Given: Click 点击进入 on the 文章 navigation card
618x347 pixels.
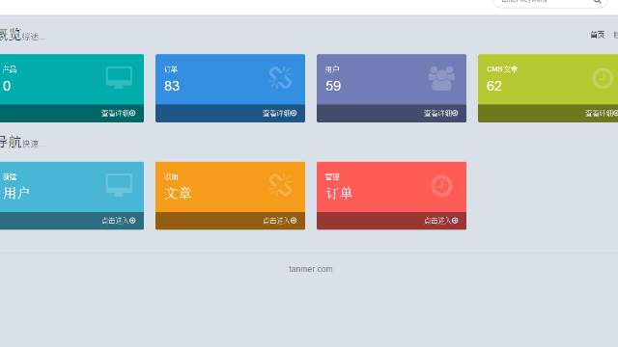Looking at the screenshot, I should (280, 221).
